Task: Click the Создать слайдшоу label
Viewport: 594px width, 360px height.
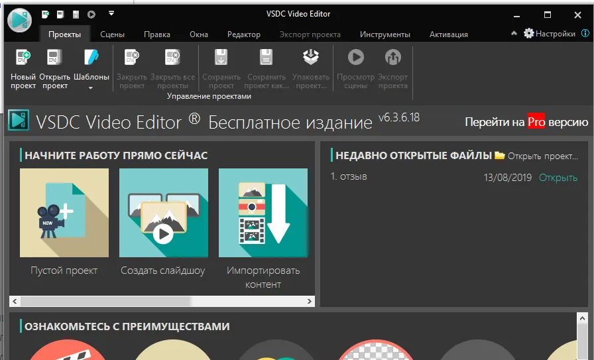Action: point(163,270)
